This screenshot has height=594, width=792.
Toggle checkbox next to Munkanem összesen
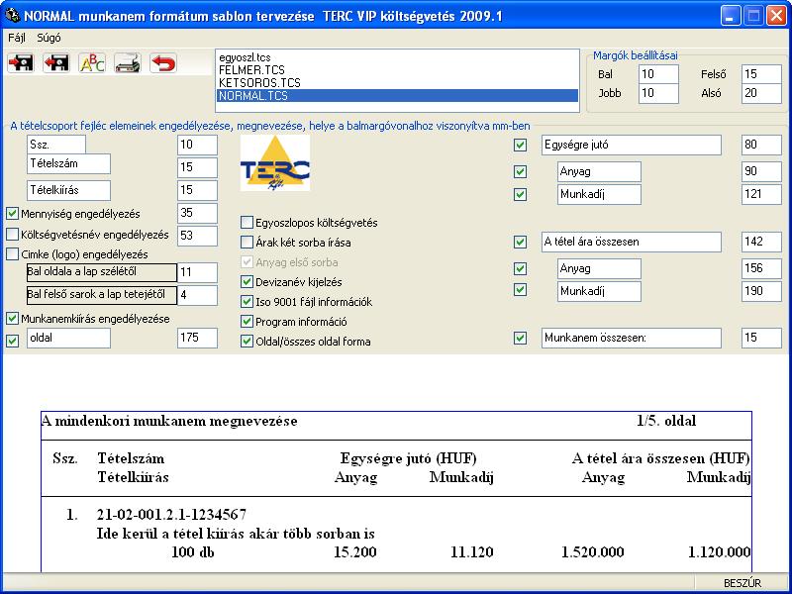[520, 338]
